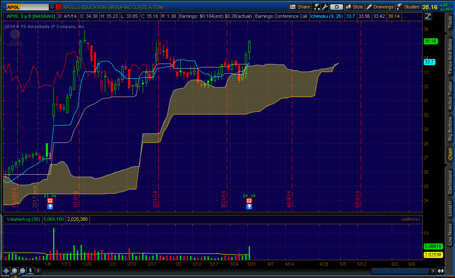This screenshot has width=455, height=278.
Task: Click the green 35.16 price bubble
Action: click(x=431, y=41)
